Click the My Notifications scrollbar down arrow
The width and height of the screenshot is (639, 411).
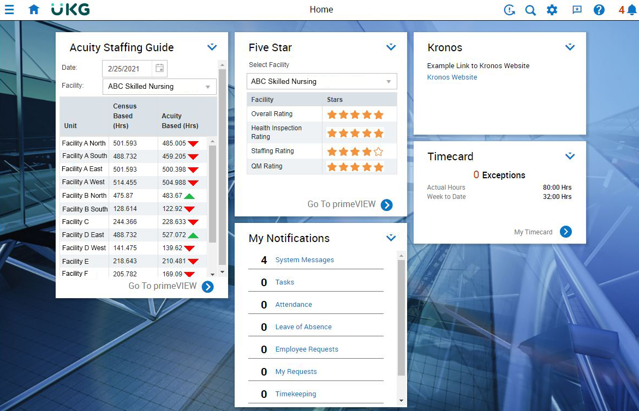click(x=402, y=401)
